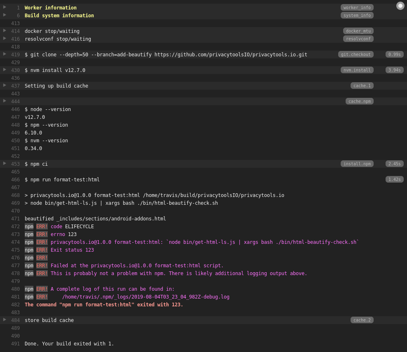Click the 1.42s duration badge

coord(394,179)
